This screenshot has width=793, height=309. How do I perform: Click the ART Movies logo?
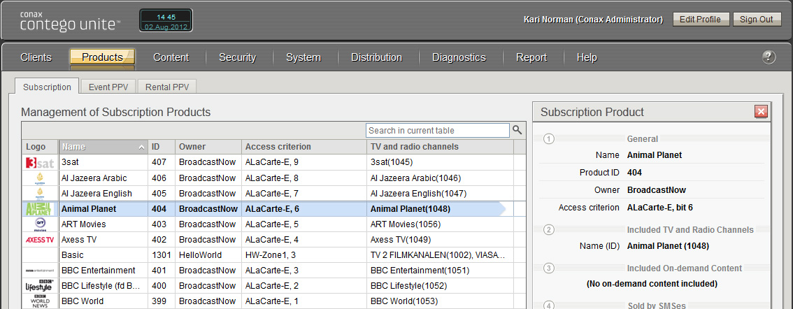39,224
